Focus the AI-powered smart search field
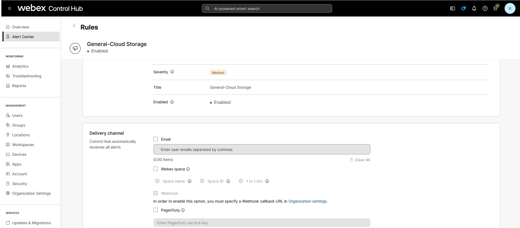This screenshot has height=228, width=520. pyautogui.click(x=267, y=8)
